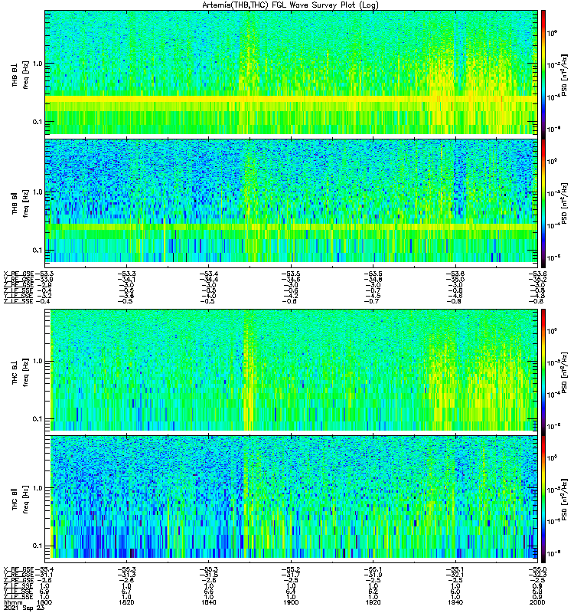This screenshot has height=613, width=574.
Task: Click the THC 'X_RE_GSE' row label at bottom
Action: [x=18, y=569]
